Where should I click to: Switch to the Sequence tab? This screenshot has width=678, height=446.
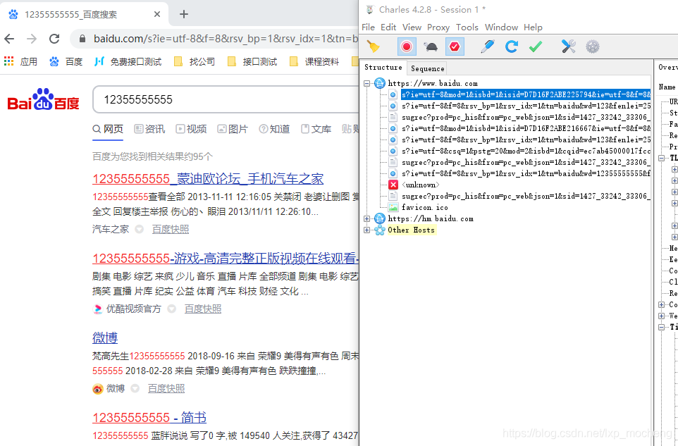point(427,68)
